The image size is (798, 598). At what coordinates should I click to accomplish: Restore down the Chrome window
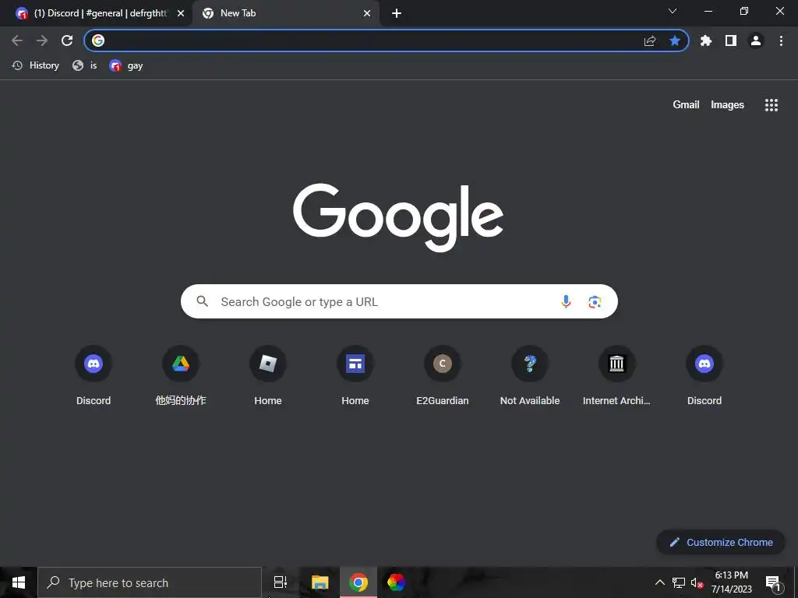[744, 11]
